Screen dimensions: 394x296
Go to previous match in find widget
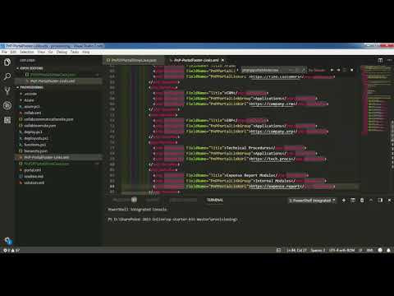coord(332,70)
